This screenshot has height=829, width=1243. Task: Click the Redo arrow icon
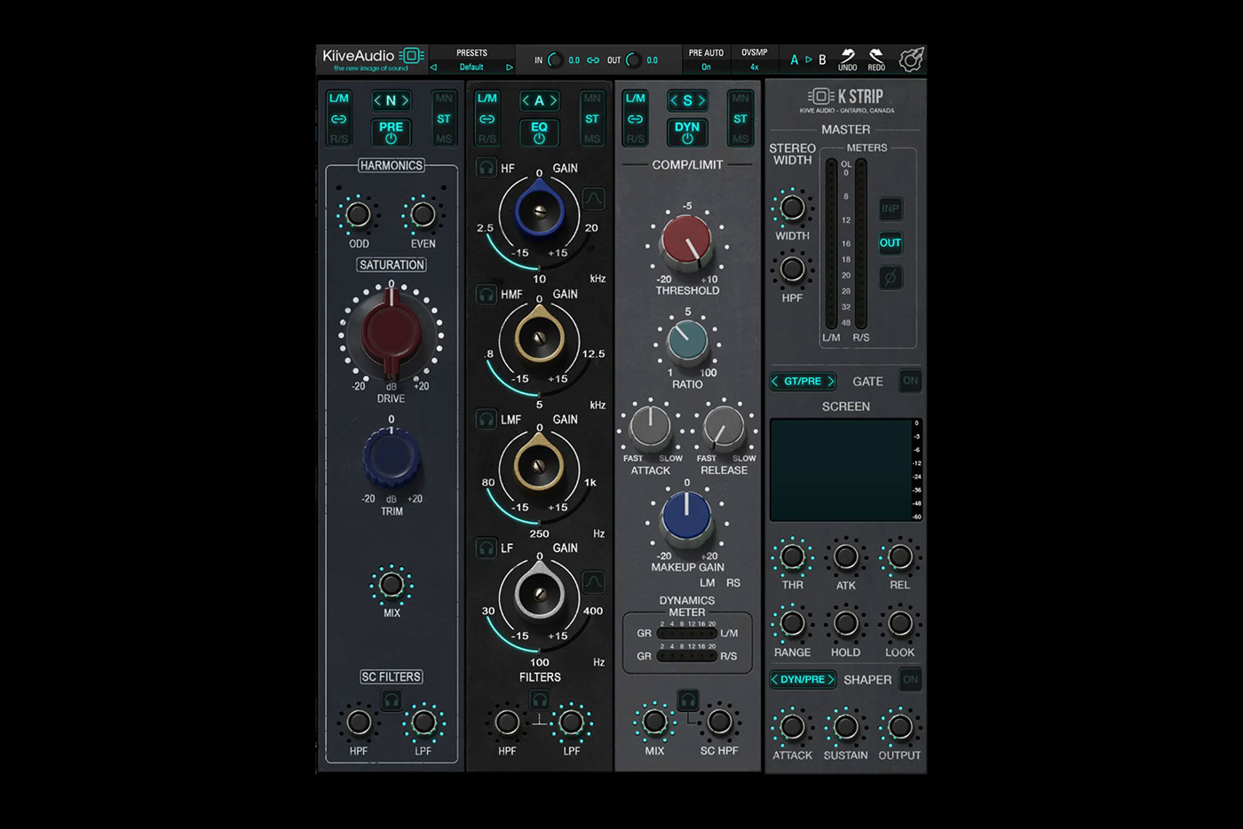[877, 55]
